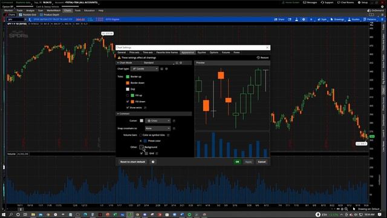
Task: Open Windows notification center
Action: point(380,214)
